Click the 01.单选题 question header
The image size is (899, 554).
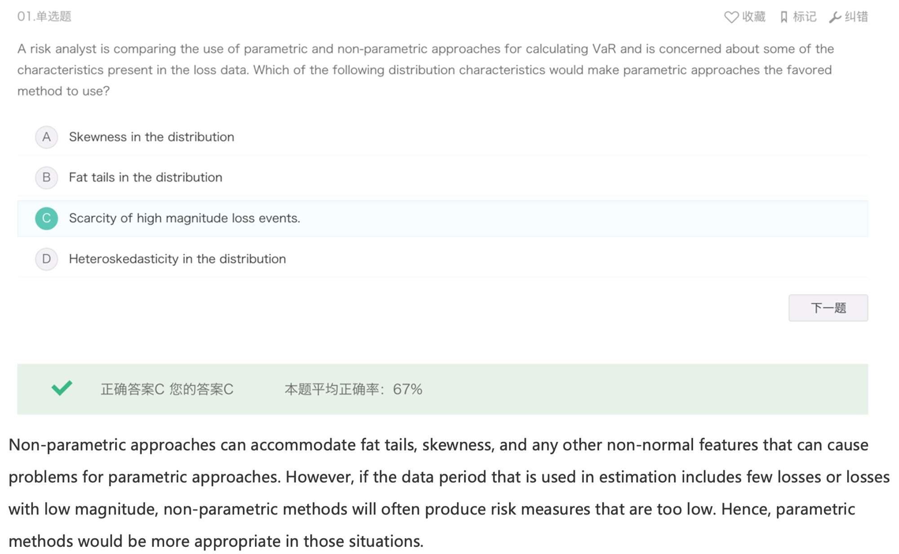44,17
